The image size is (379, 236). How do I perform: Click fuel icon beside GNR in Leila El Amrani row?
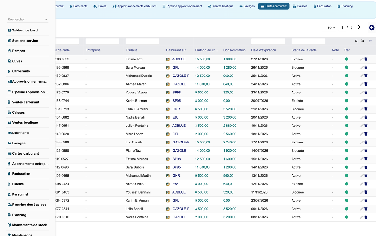168,109
